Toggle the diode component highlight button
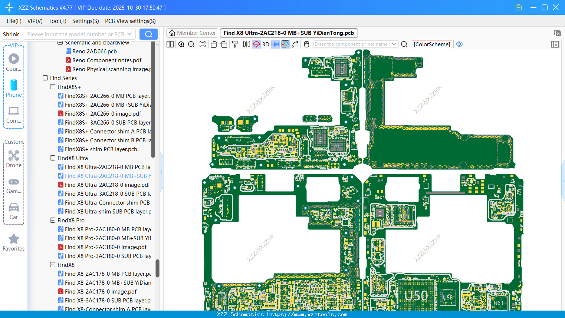Viewport: 565px width, 318px height. 276,44
